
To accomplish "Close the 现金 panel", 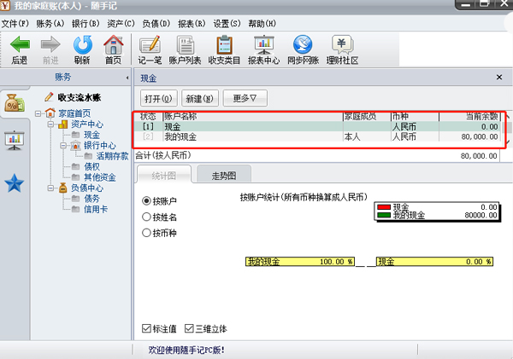I will tap(499, 78).
